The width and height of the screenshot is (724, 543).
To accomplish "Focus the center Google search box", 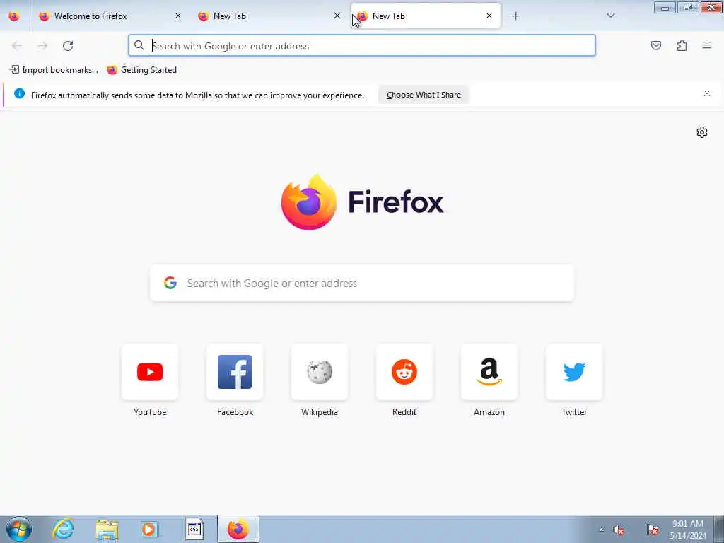I will click(362, 283).
